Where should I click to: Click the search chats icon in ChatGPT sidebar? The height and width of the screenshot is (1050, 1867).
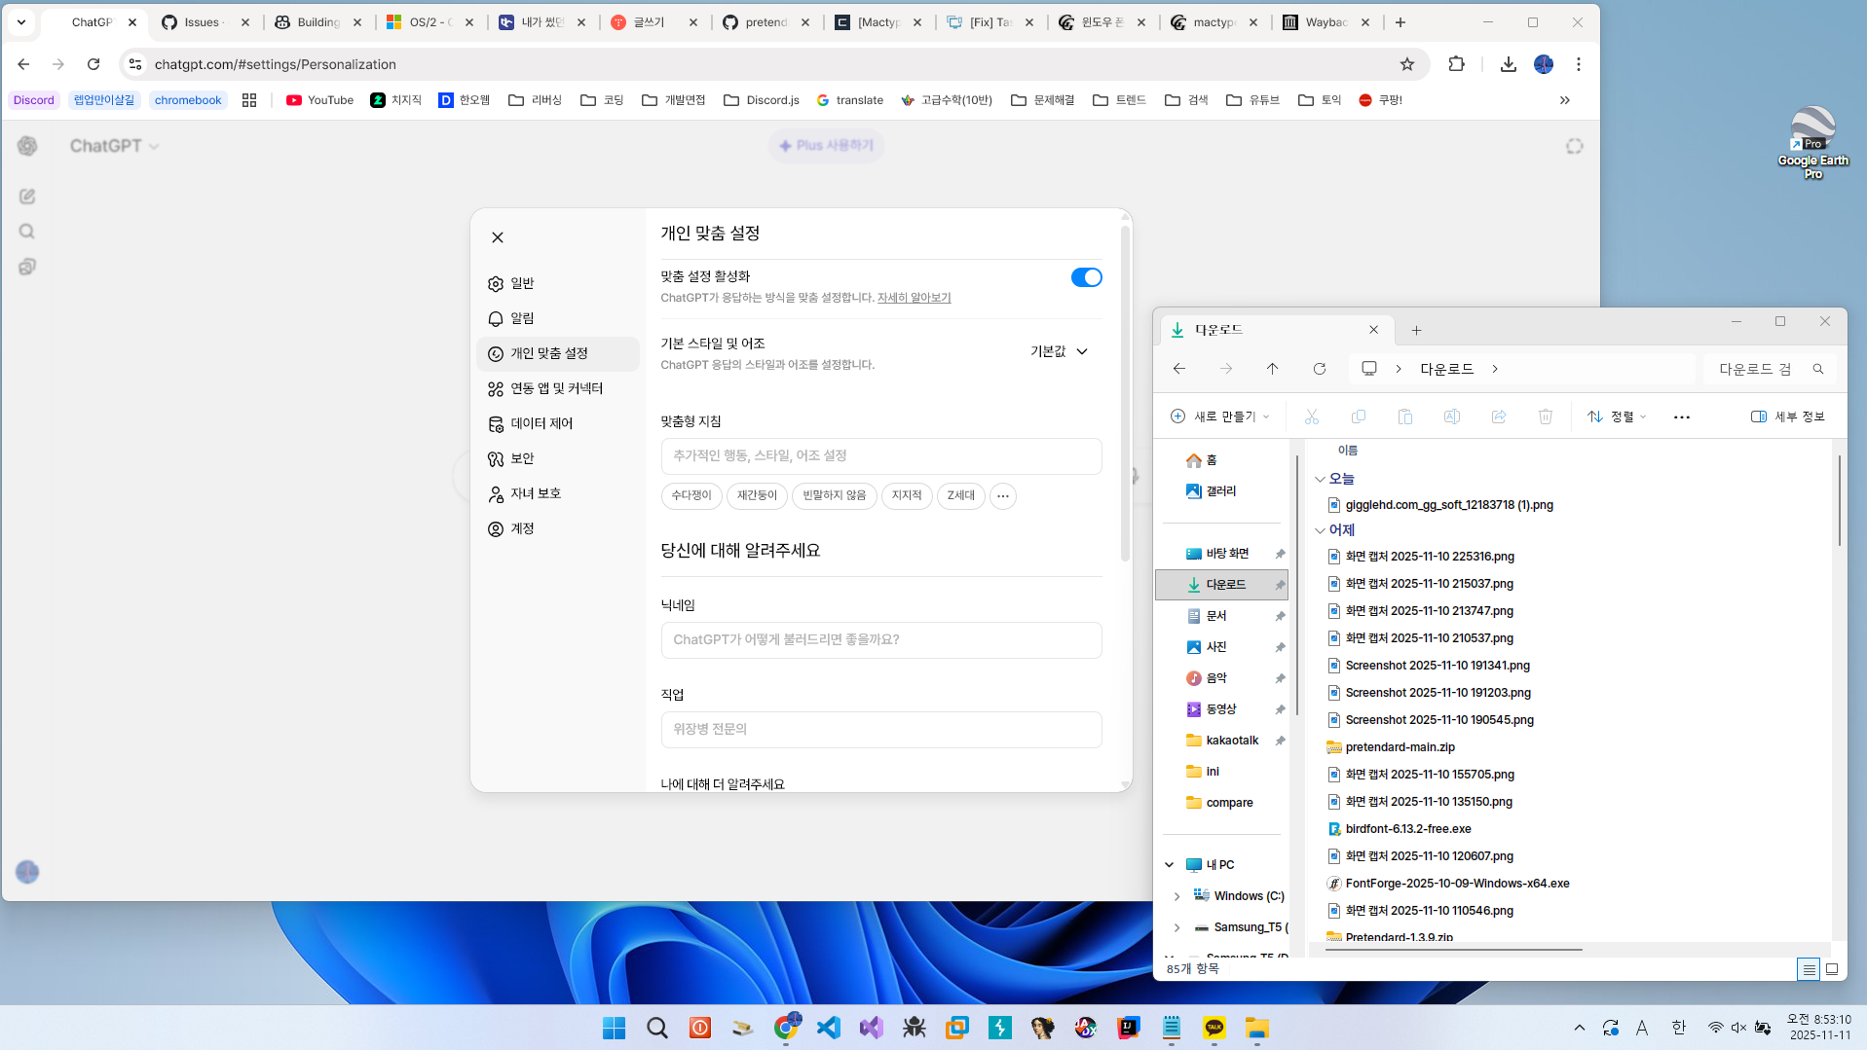tap(27, 232)
